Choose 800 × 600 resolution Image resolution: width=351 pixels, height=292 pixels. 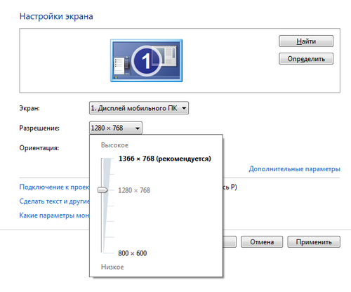(x=133, y=253)
